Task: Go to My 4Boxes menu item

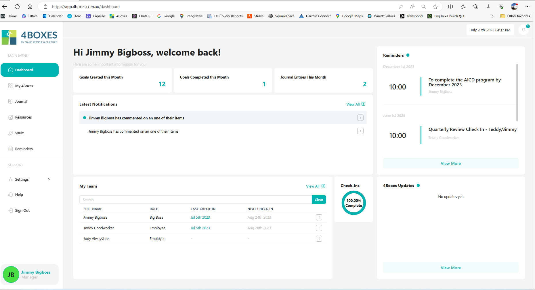Action: pos(24,86)
